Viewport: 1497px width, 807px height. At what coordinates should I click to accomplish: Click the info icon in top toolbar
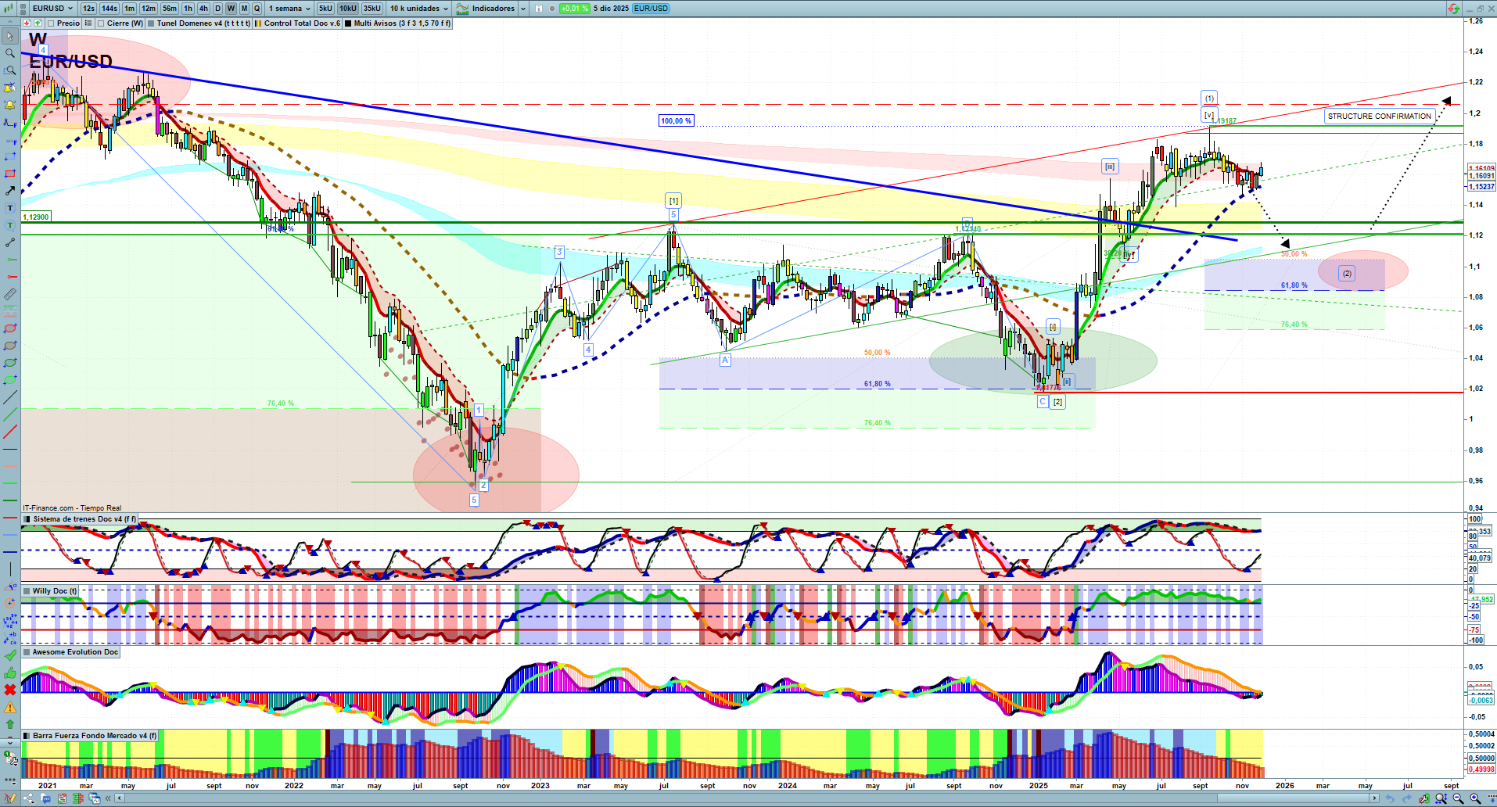pyautogui.click(x=539, y=9)
